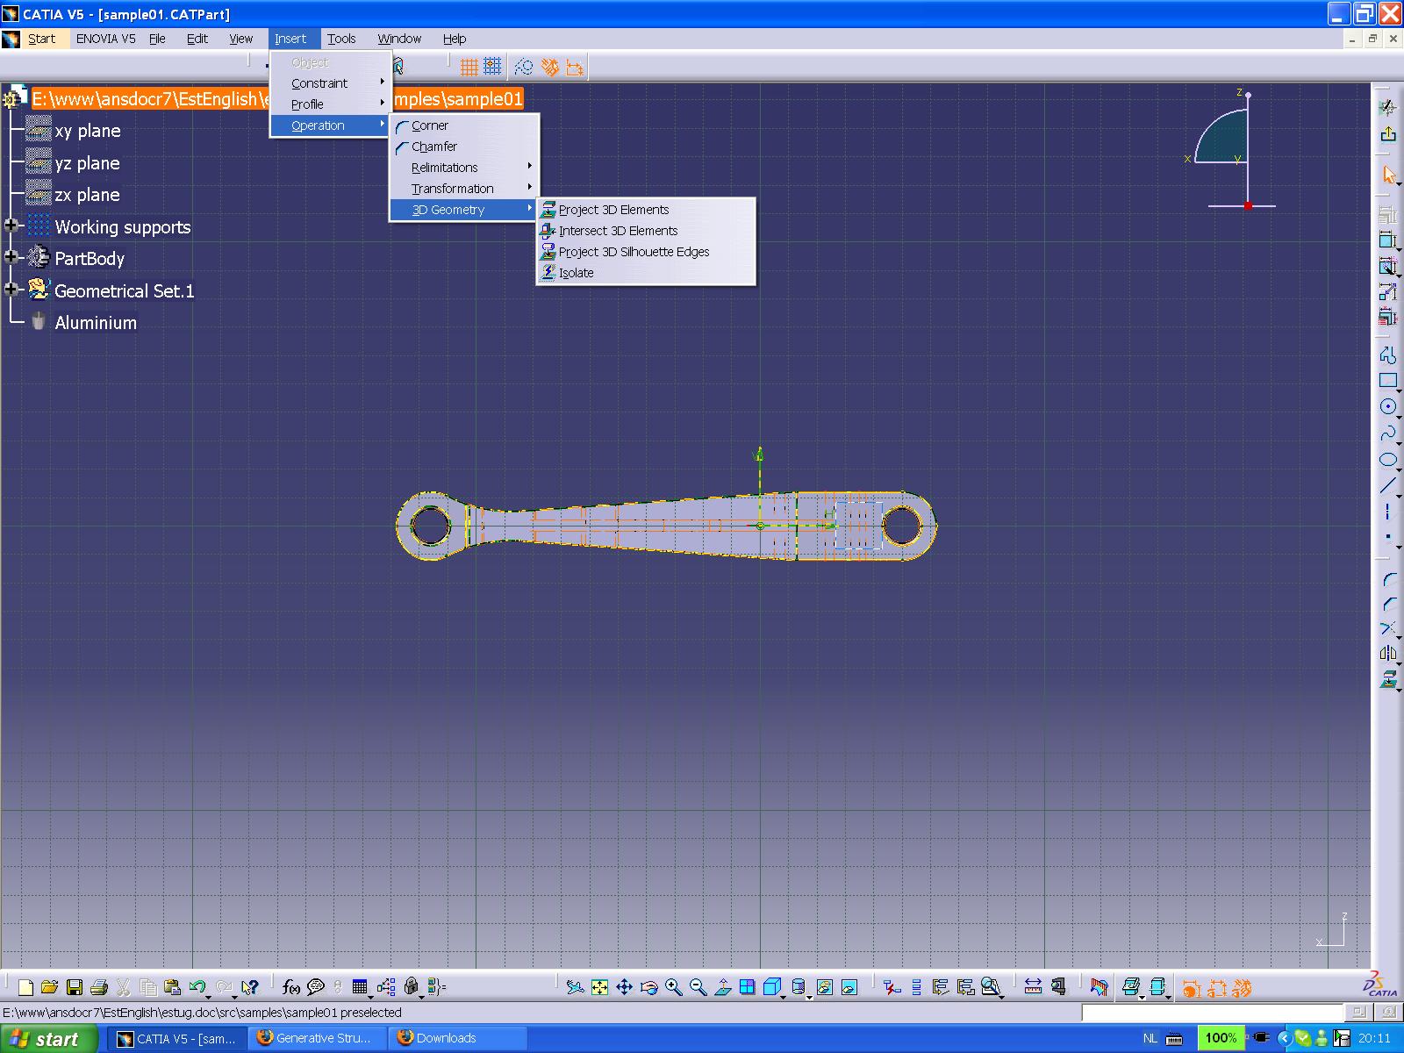
Task: Open the Tools menu
Action: pos(341,39)
